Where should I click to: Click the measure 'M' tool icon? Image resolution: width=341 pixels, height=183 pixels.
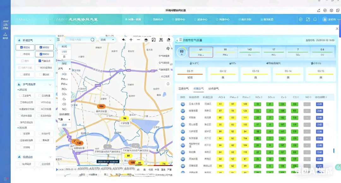point(161,40)
